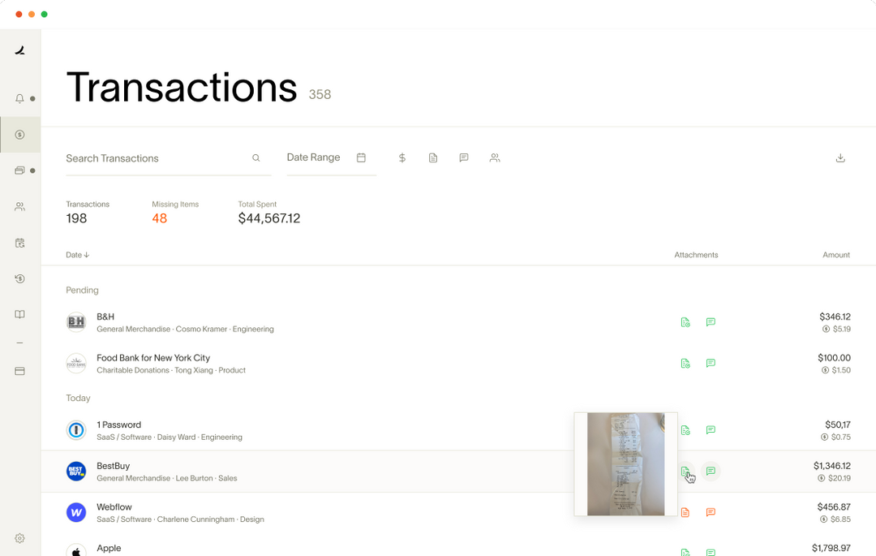Image resolution: width=876 pixels, height=556 pixels.
Task: Select the Pending section header
Action: (82, 290)
